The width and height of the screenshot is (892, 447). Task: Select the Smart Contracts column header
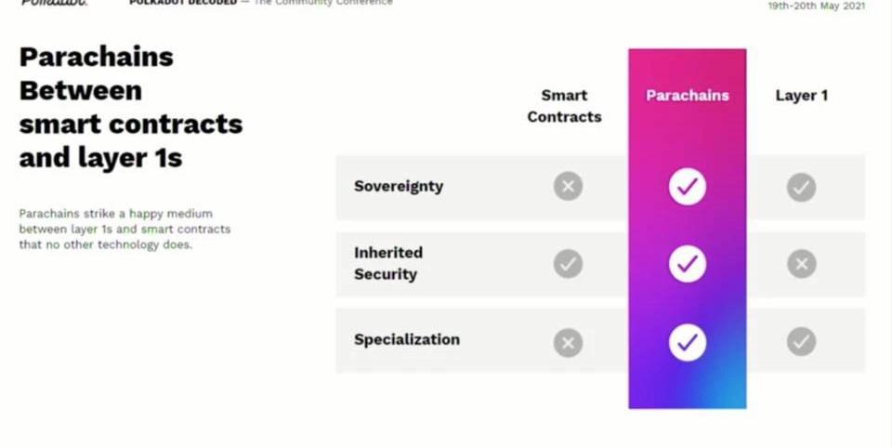click(x=564, y=106)
